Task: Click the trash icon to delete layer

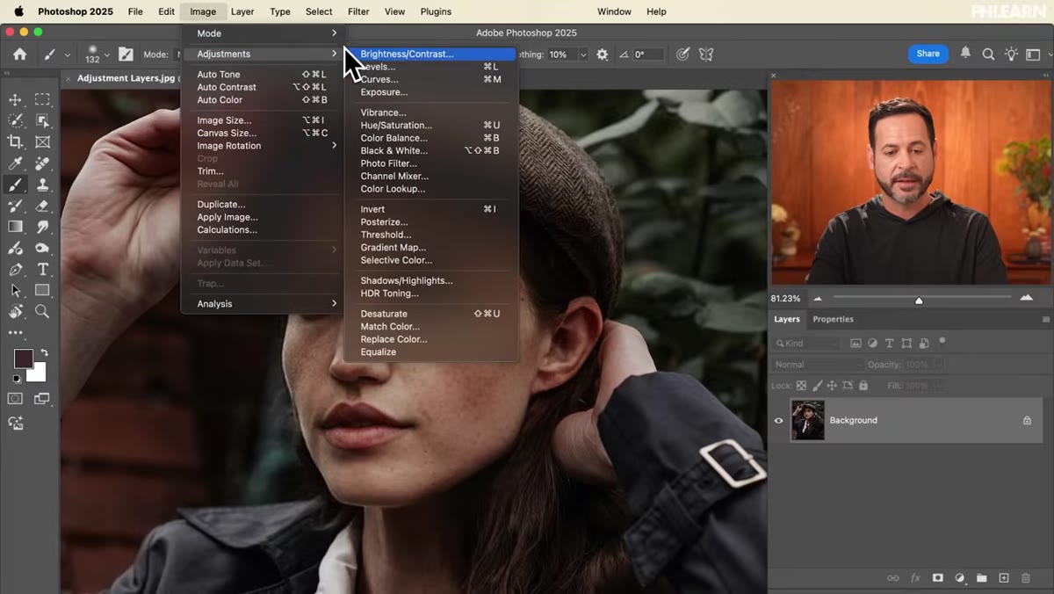Action: click(1026, 578)
